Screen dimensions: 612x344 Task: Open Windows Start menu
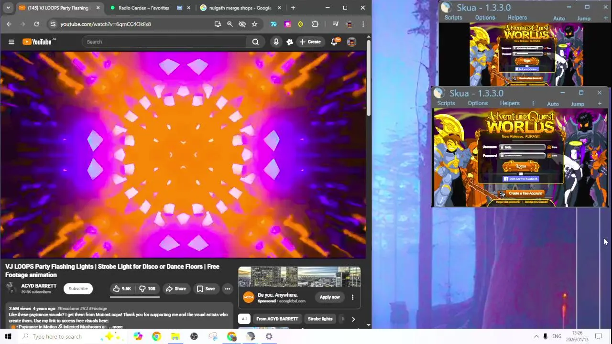[8, 336]
